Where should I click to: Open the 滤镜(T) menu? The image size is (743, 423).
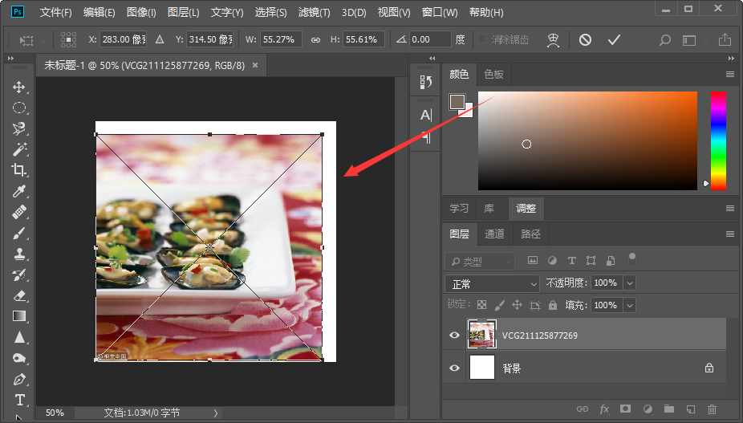[315, 12]
